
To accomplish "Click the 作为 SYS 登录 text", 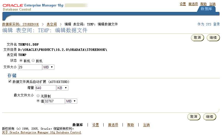I will [x=209, y=24].
